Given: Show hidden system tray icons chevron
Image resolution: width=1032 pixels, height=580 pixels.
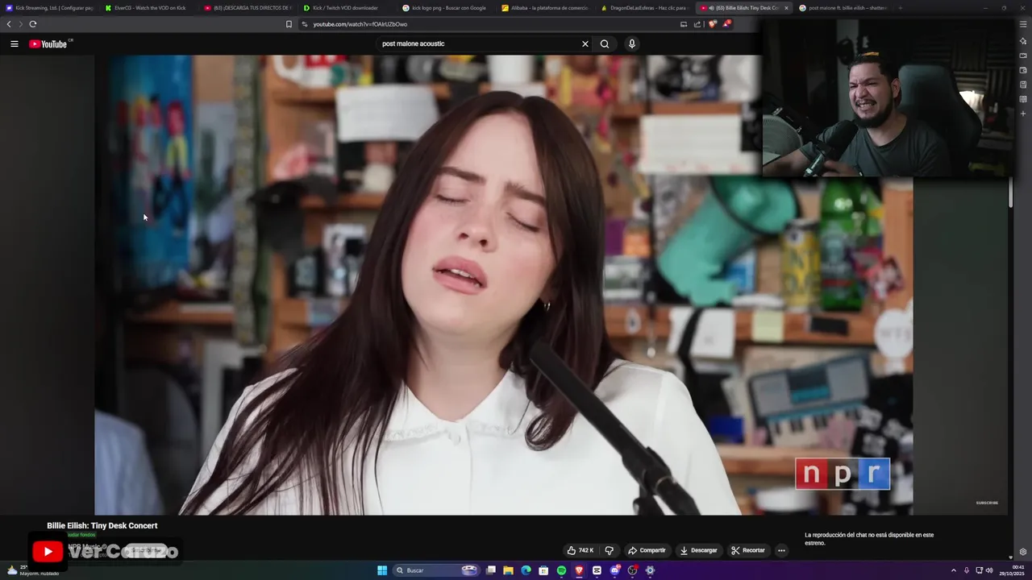Looking at the screenshot, I should 954,570.
